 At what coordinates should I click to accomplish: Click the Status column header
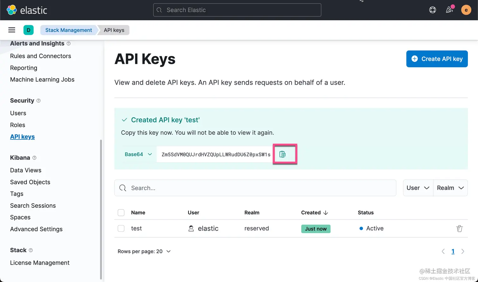click(x=366, y=213)
